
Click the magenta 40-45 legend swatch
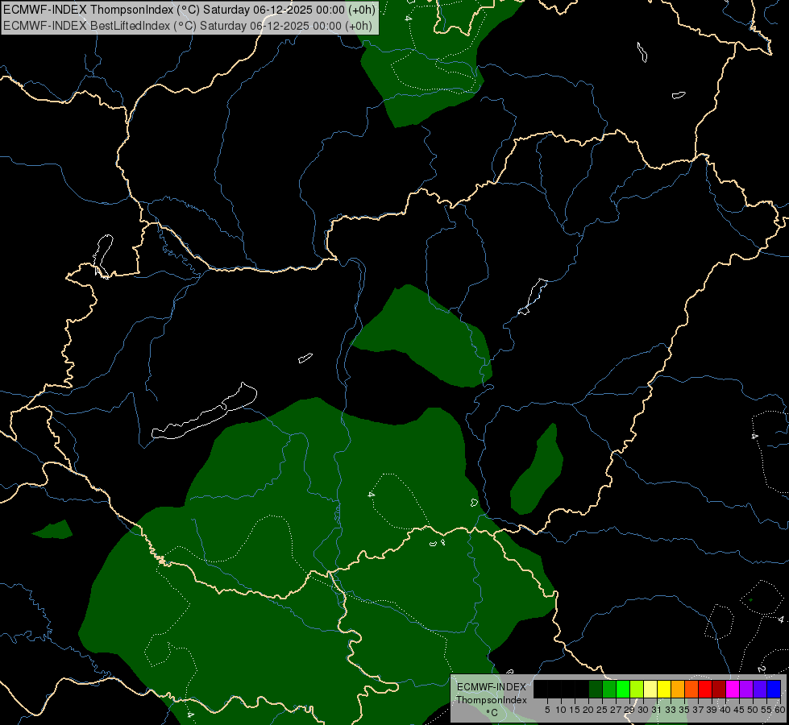click(733, 689)
